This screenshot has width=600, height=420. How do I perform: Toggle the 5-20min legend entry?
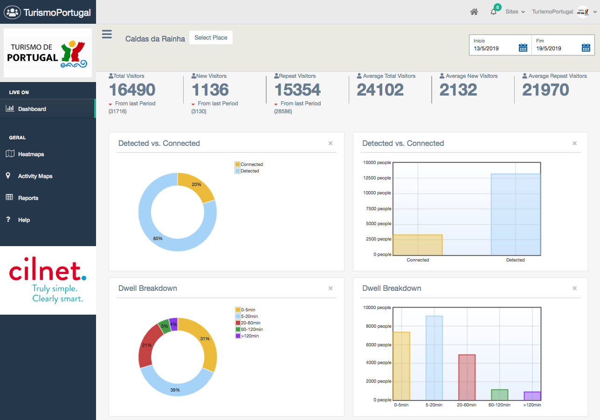click(246, 317)
